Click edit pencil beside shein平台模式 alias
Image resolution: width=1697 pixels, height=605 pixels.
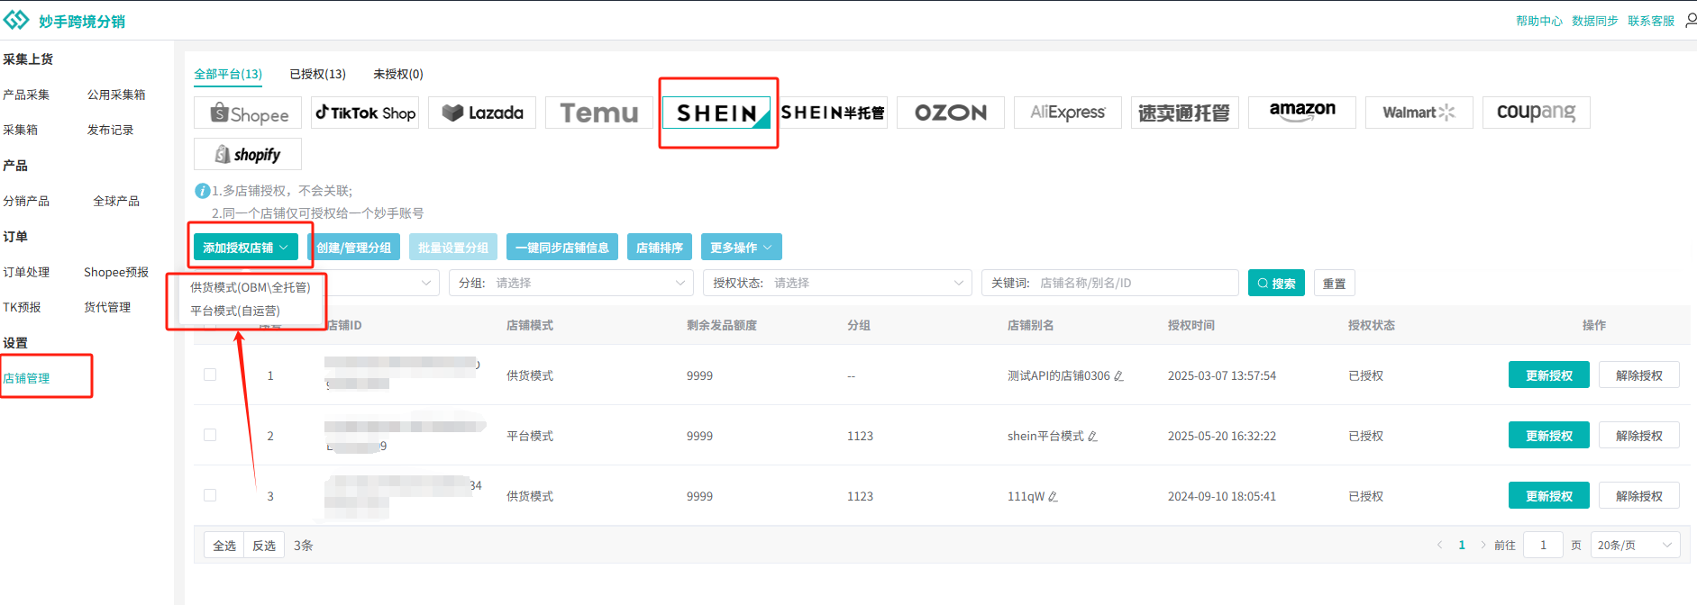(1092, 437)
